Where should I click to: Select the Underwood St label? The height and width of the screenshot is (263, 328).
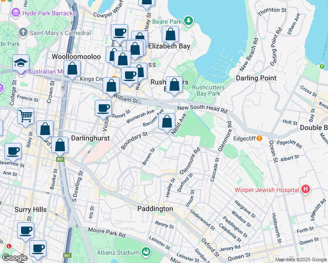[x=202, y=220]
